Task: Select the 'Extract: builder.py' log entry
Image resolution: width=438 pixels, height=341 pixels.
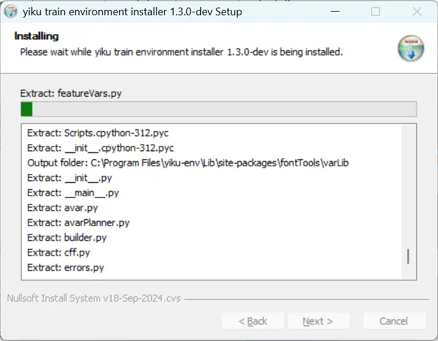Action: (x=67, y=238)
